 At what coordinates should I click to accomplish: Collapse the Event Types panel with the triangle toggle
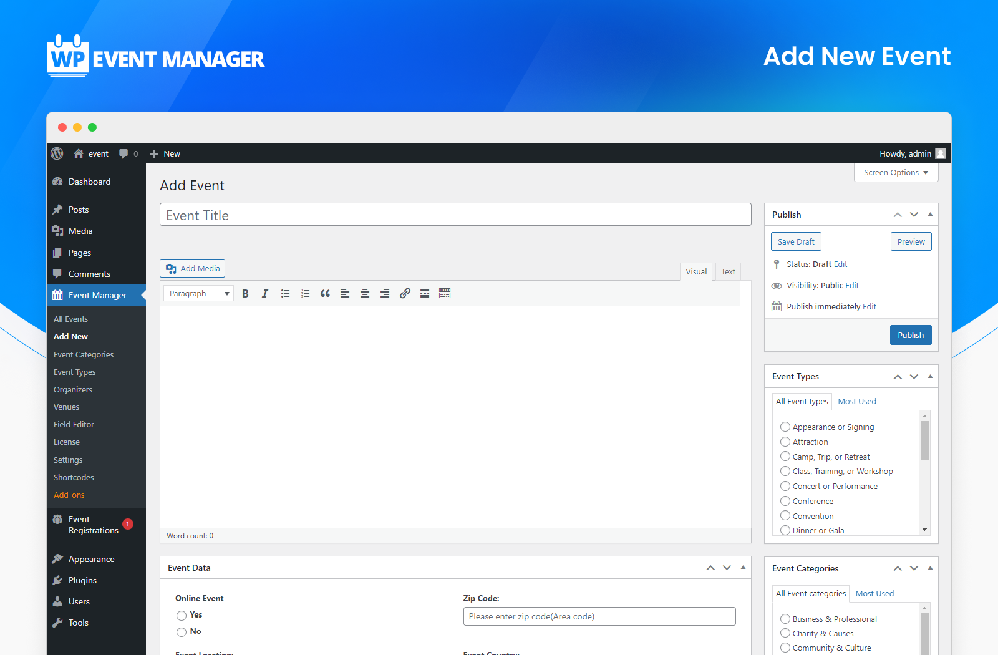(930, 376)
